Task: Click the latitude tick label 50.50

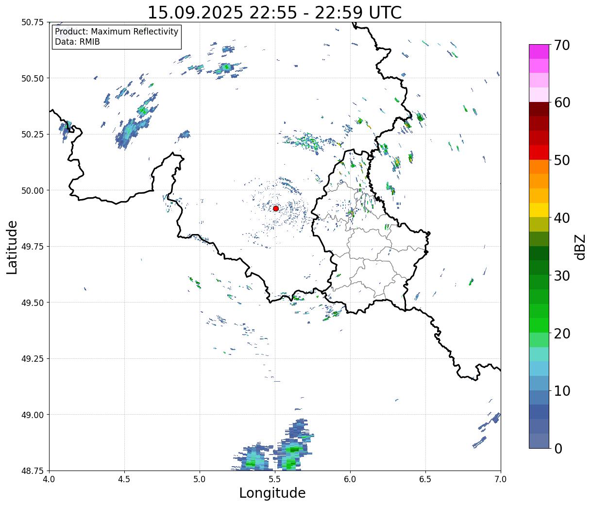Action: click(33, 78)
